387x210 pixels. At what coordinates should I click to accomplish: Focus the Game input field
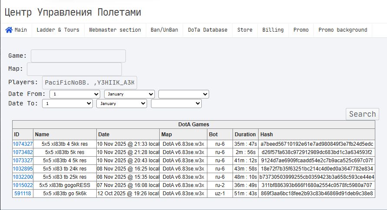pyautogui.click(x=78, y=56)
